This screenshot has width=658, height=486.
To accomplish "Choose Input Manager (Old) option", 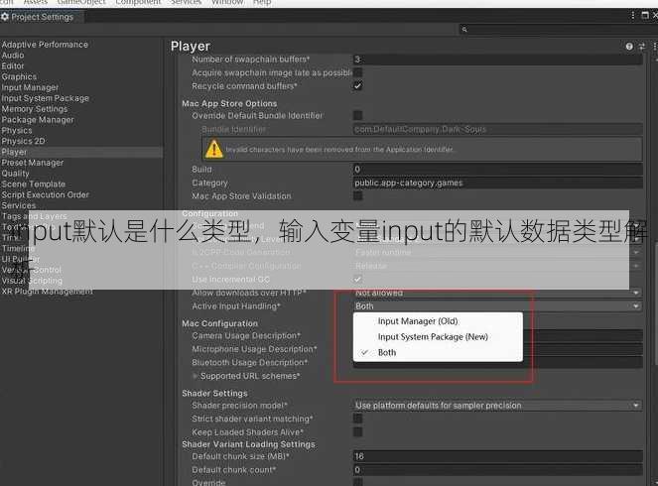I will coord(438,321).
